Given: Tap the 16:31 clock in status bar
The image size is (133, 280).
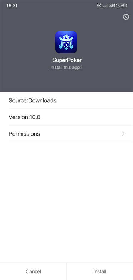Looking at the screenshot, I should pos(12,6).
